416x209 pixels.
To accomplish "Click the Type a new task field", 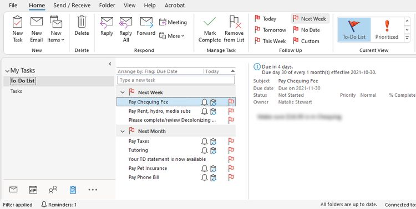I will (176, 80).
